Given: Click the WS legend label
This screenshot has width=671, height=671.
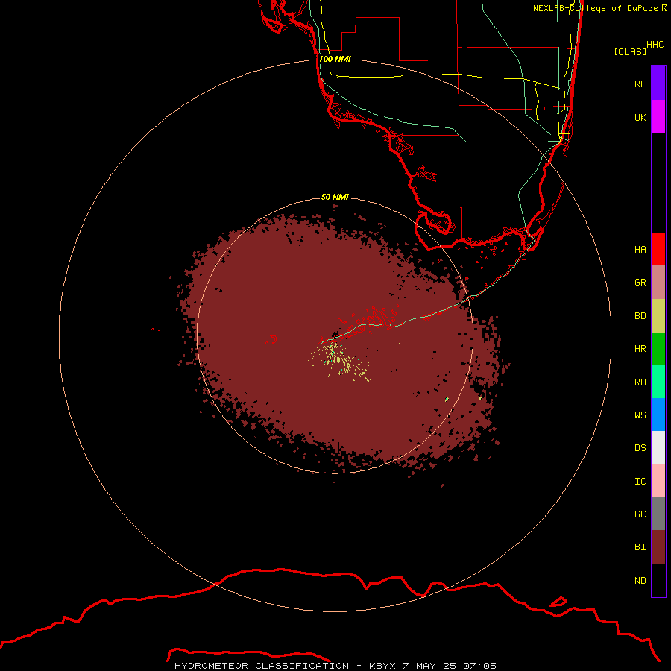Looking at the screenshot, I should point(640,415).
